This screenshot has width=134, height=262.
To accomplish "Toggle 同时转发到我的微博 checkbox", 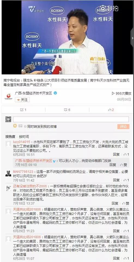I will click(25, 127).
